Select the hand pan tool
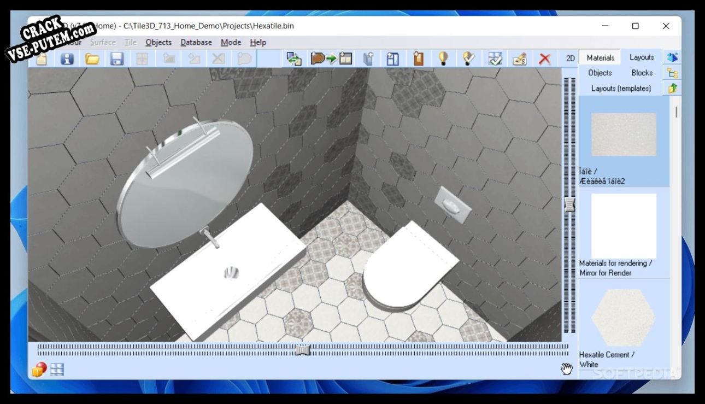The width and height of the screenshot is (705, 404). pyautogui.click(x=567, y=369)
